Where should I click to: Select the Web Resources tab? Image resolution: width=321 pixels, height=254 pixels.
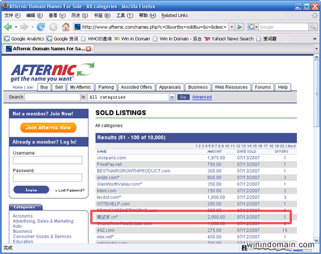click(231, 87)
